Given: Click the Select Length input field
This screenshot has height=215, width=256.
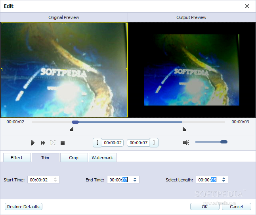Looking at the screenshot, I should coord(212,180).
